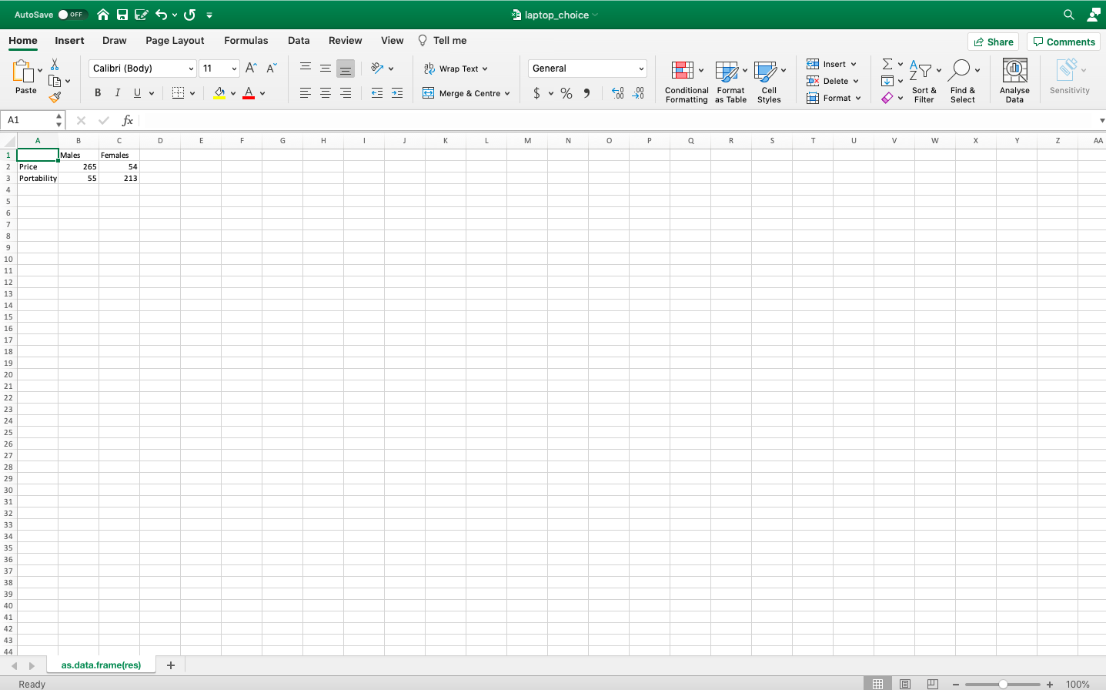This screenshot has height=690, width=1106.
Task: Toggle AutoSave switch
Action: (x=72, y=15)
